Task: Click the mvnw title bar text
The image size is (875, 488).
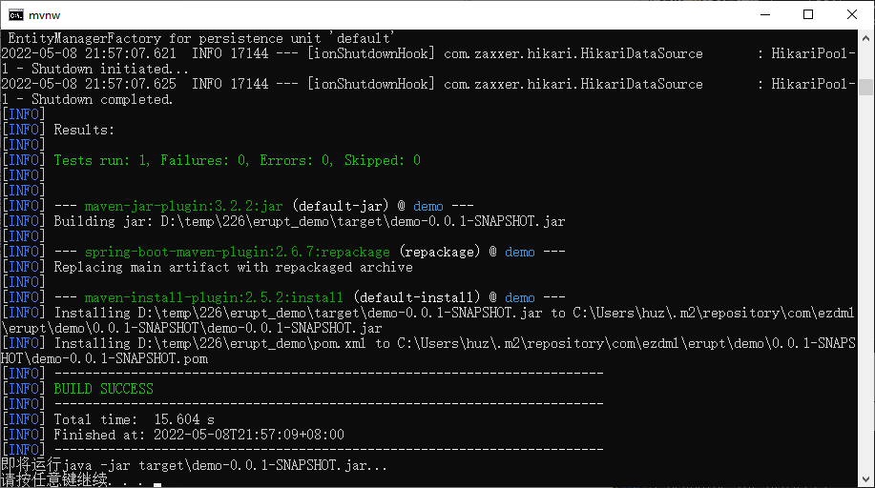Action: (44, 15)
